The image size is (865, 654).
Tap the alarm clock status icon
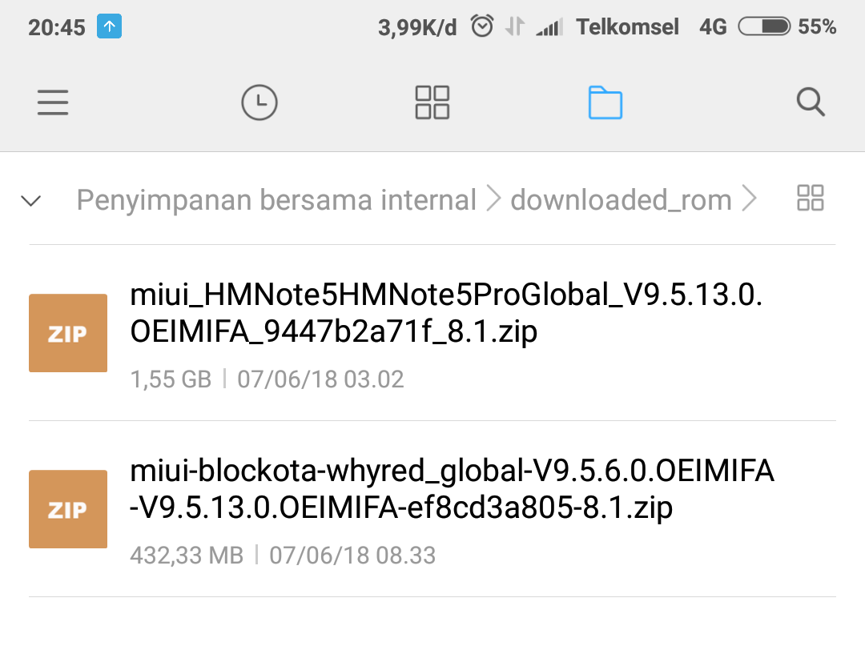(x=482, y=27)
